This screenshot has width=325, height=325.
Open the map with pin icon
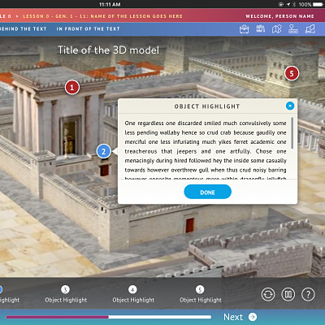[277, 29]
